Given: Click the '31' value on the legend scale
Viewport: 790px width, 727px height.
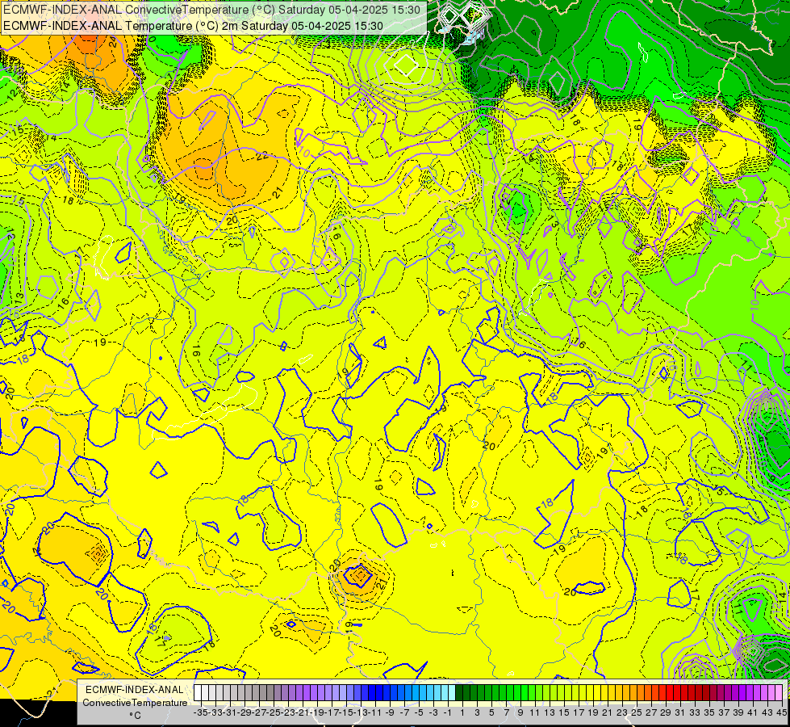Looking at the screenshot, I should 680,712.
